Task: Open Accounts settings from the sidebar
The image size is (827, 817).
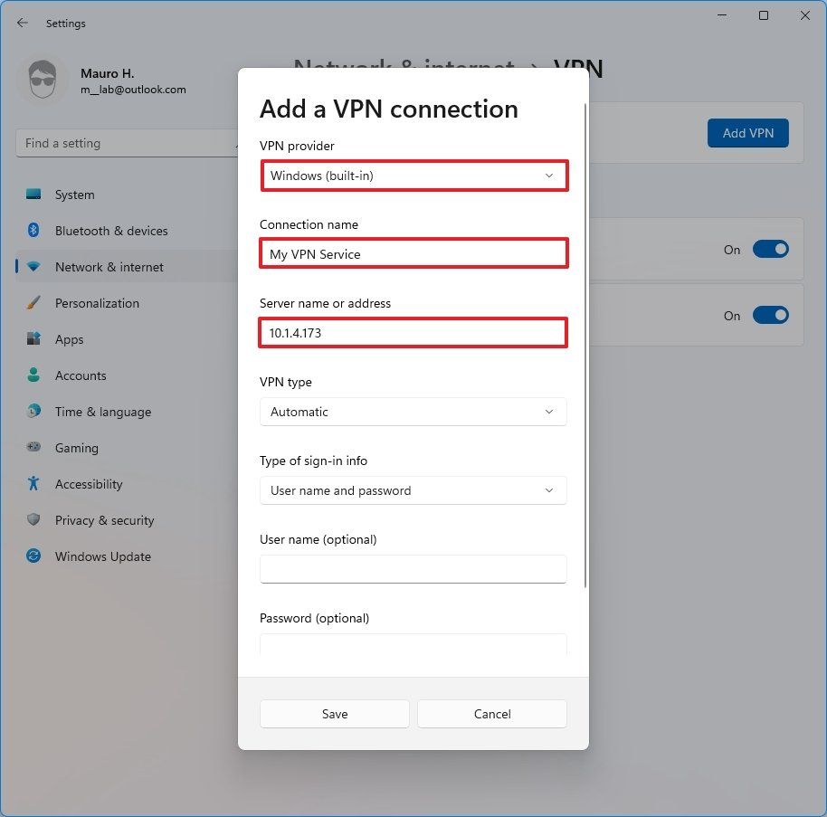Action: point(82,375)
